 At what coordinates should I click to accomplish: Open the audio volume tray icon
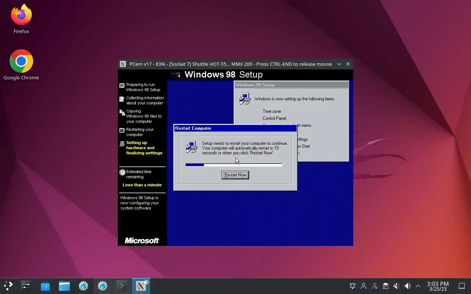pyautogui.click(x=407, y=286)
